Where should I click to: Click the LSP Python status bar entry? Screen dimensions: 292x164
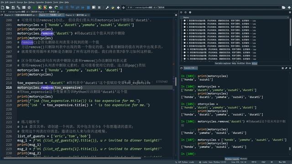pos(184,162)
